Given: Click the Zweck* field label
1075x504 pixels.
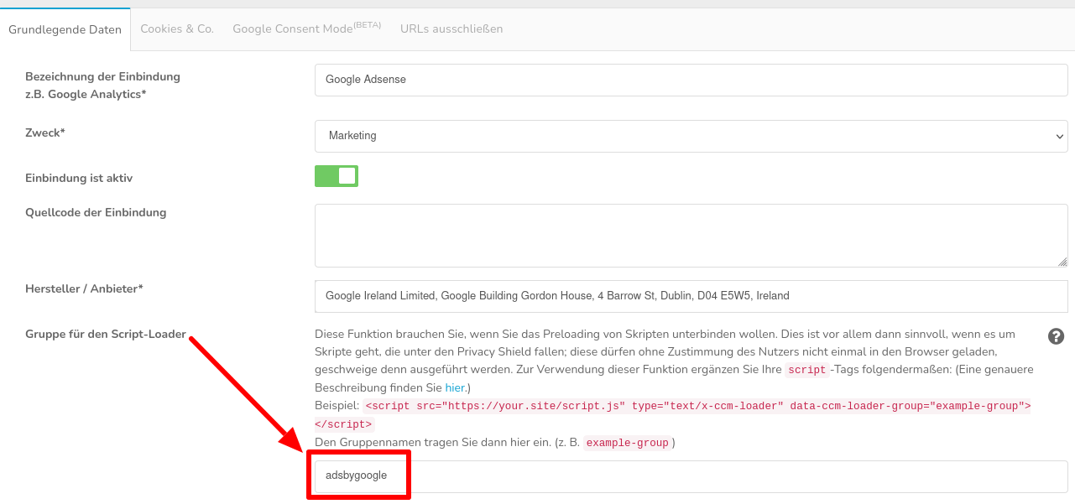Looking at the screenshot, I should coord(45,132).
